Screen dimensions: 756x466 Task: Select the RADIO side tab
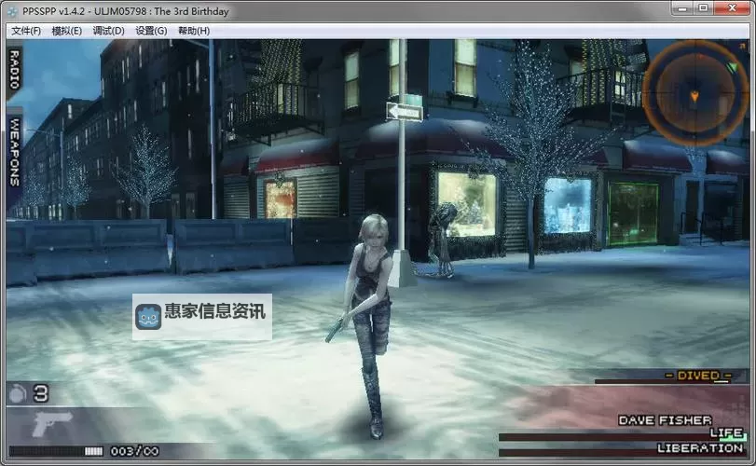coord(15,70)
